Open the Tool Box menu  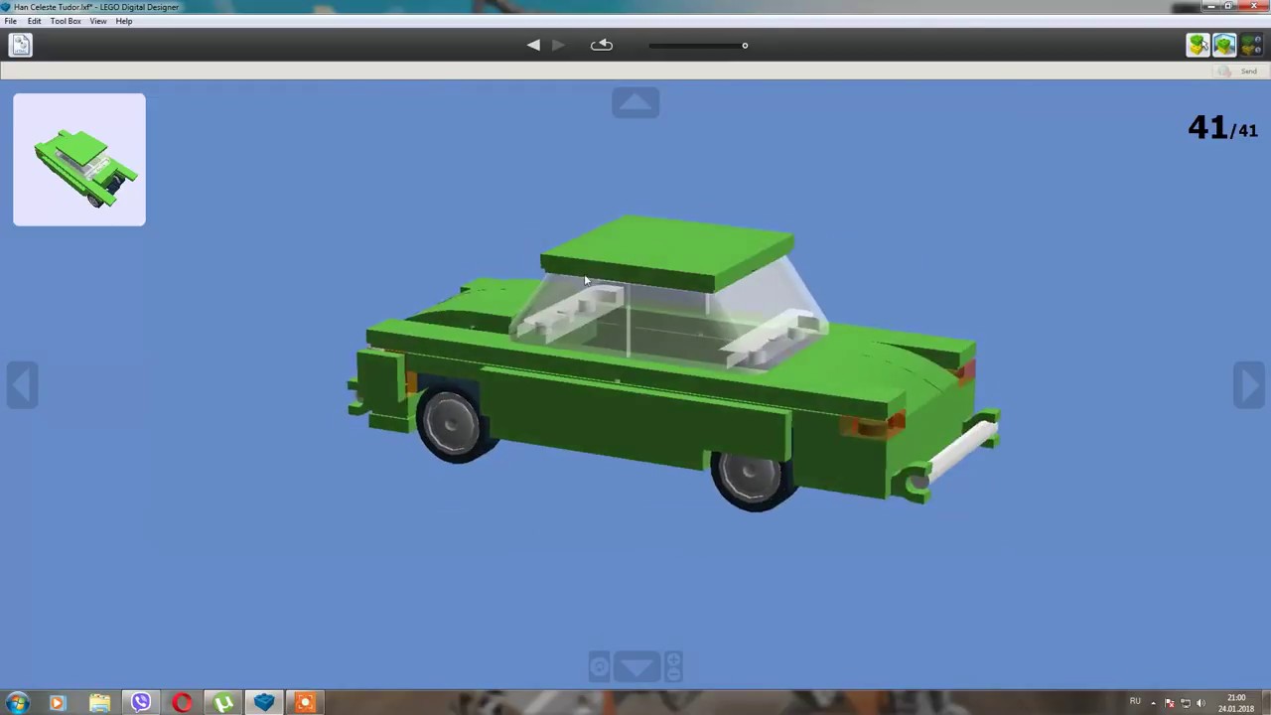pyautogui.click(x=66, y=21)
